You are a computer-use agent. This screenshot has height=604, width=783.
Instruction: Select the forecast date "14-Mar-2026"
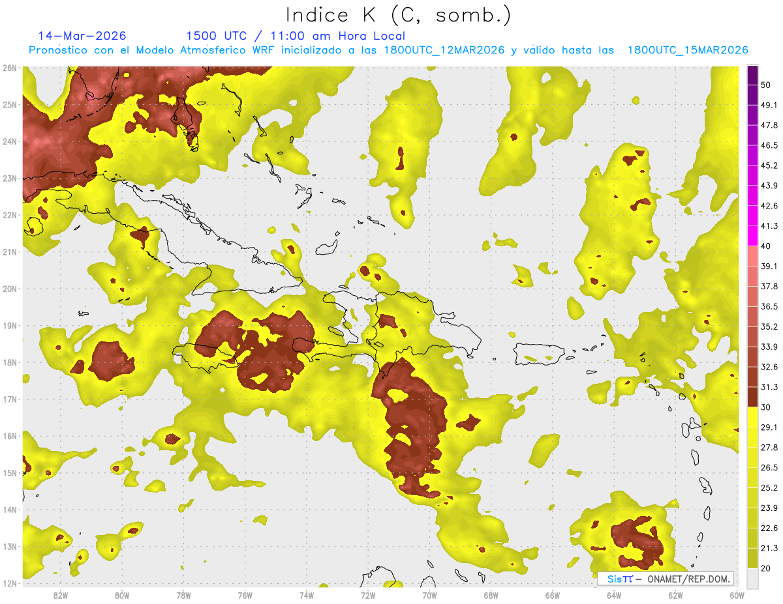pos(82,36)
